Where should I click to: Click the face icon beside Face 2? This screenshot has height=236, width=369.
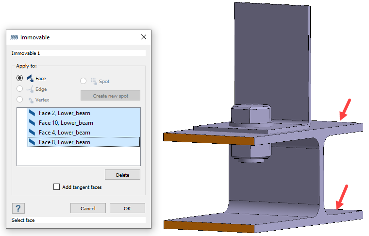33,113
